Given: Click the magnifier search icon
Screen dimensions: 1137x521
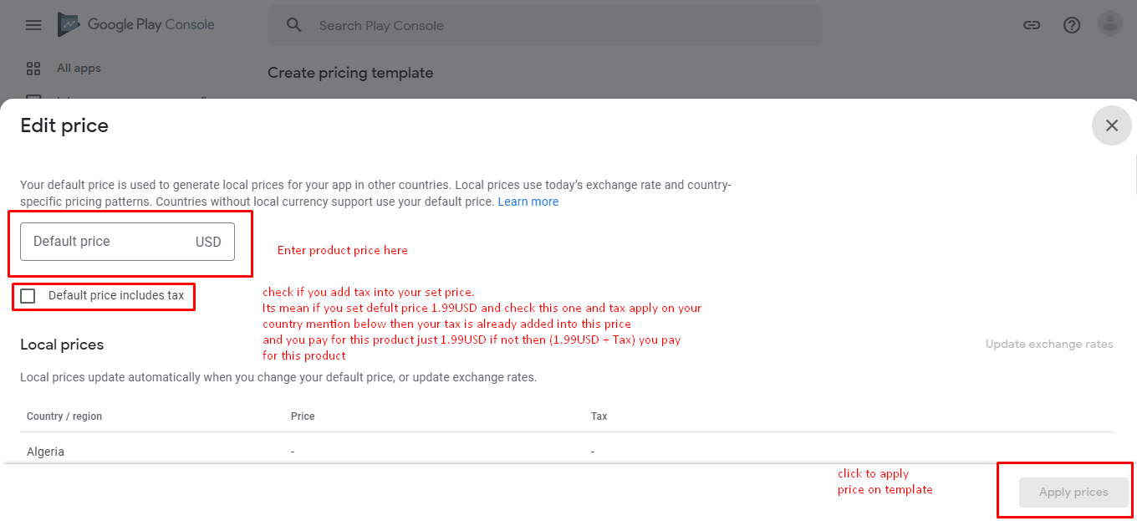Looking at the screenshot, I should (293, 25).
